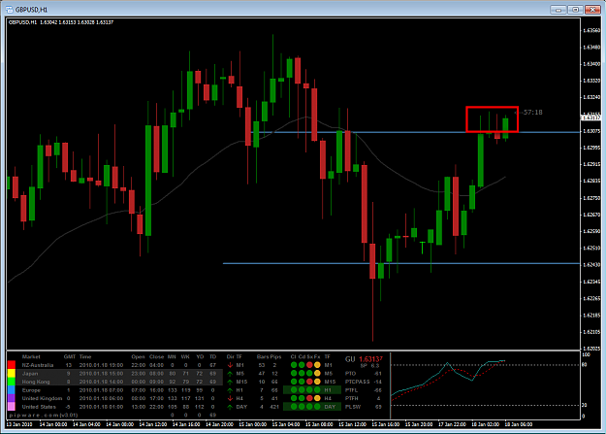Viewport: 606px width, 434px height.
Task: Click the red down arrow beside H4
Action: (x=230, y=398)
